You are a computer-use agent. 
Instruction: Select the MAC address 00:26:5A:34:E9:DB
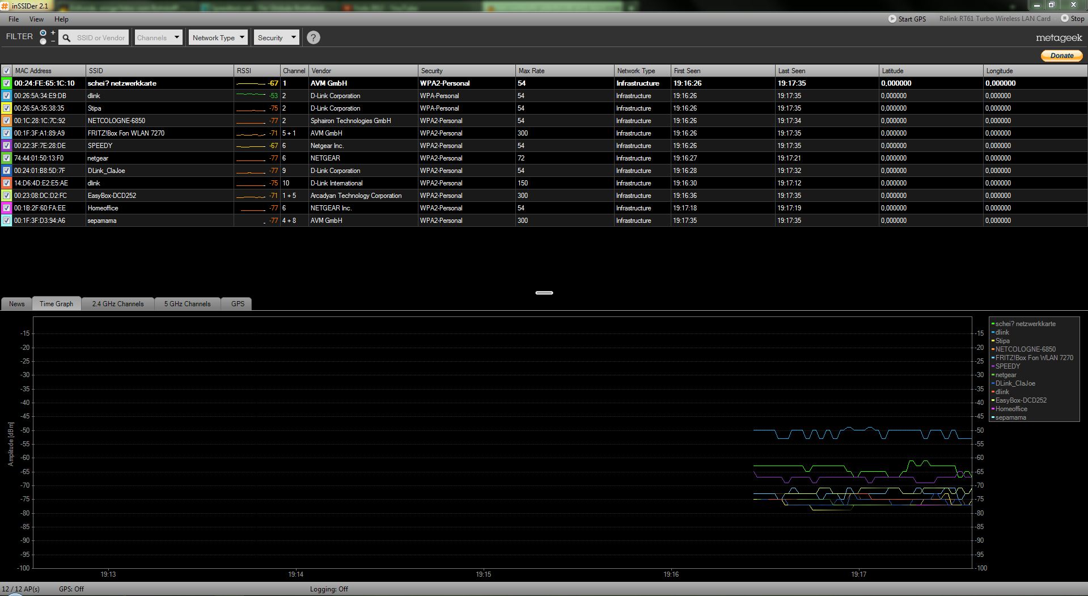tap(40, 96)
